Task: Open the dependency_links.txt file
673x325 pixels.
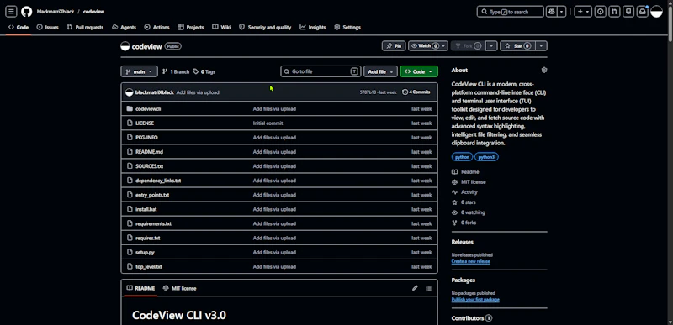Action: (x=158, y=181)
